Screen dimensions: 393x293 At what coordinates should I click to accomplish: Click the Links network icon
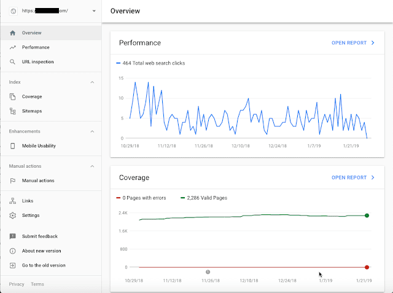click(13, 201)
